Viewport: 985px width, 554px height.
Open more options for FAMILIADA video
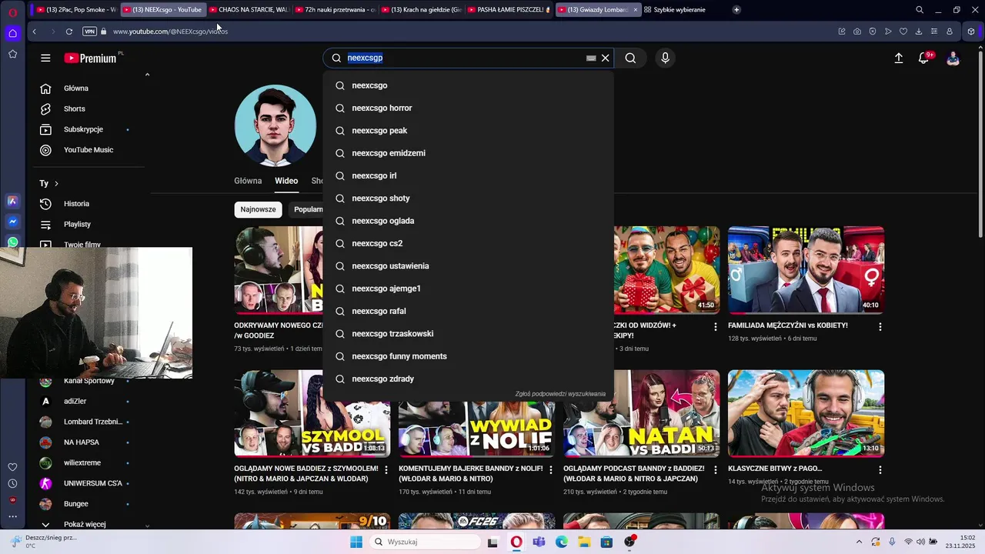(880, 327)
